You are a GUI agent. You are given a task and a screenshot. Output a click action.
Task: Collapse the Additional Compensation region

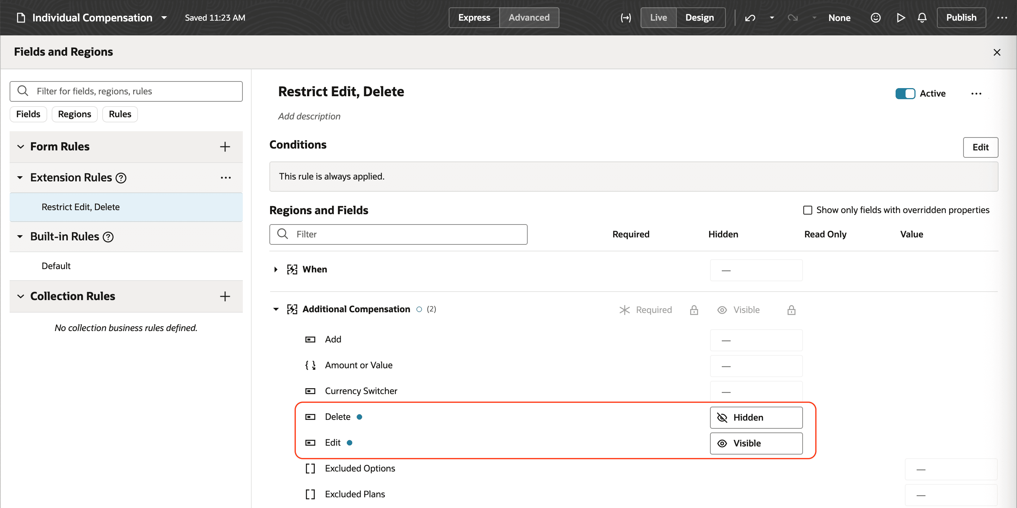click(x=276, y=309)
